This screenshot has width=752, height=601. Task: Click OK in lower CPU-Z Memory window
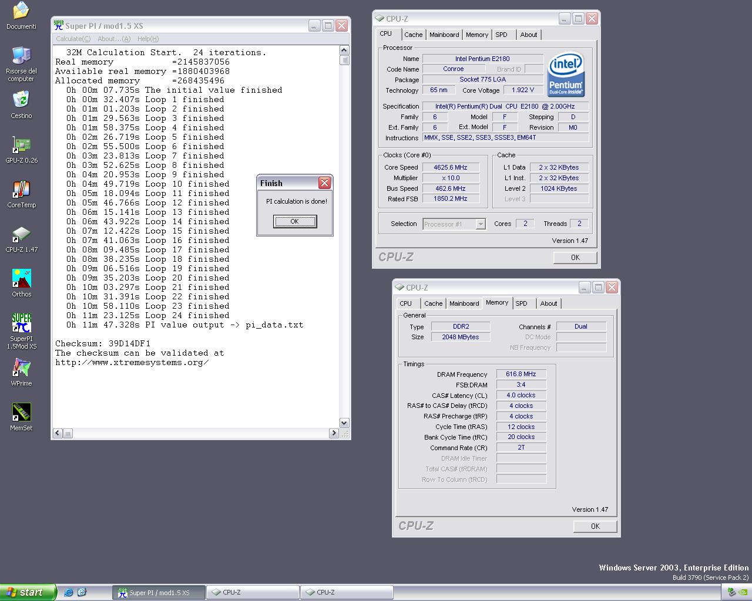coord(595,526)
